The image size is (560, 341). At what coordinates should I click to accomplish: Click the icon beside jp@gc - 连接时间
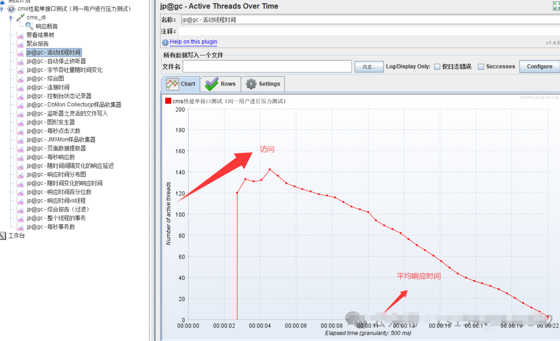[x=20, y=87]
